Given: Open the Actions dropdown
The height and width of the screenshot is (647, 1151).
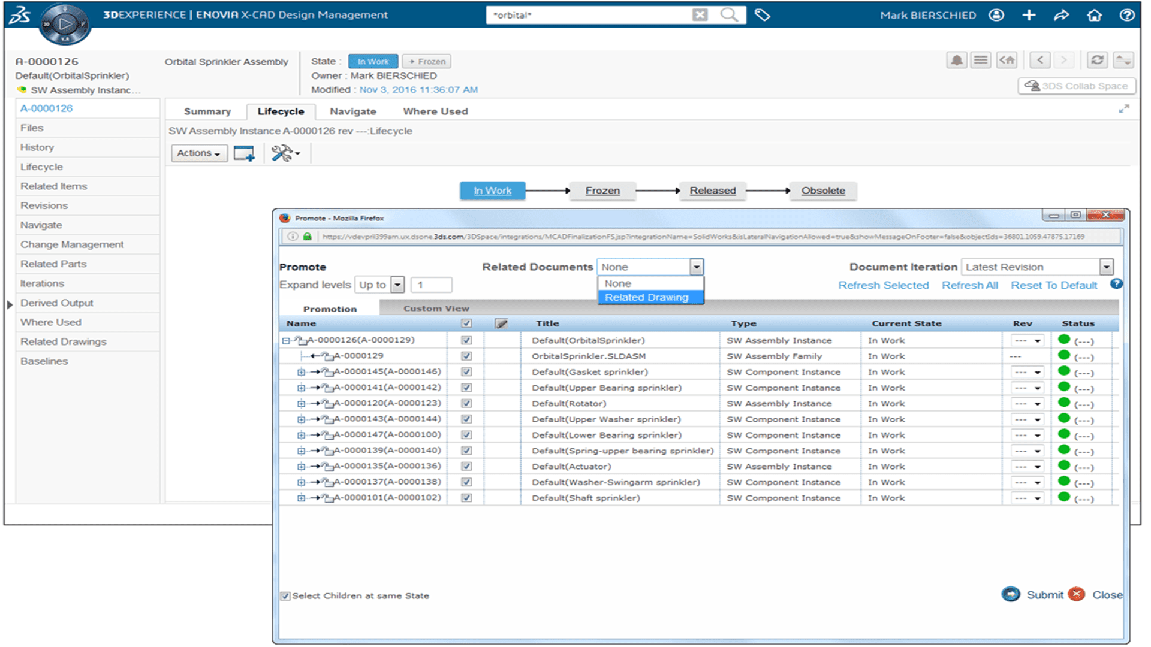Looking at the screenshot, I should pos(198,153).
